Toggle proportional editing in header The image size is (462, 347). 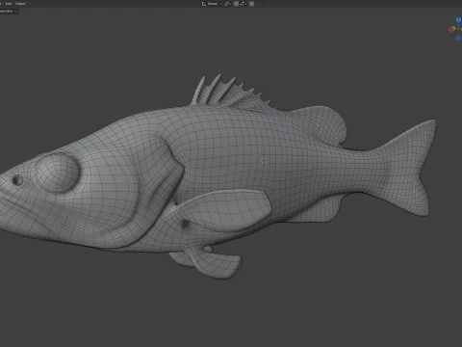tap(251, 4)
